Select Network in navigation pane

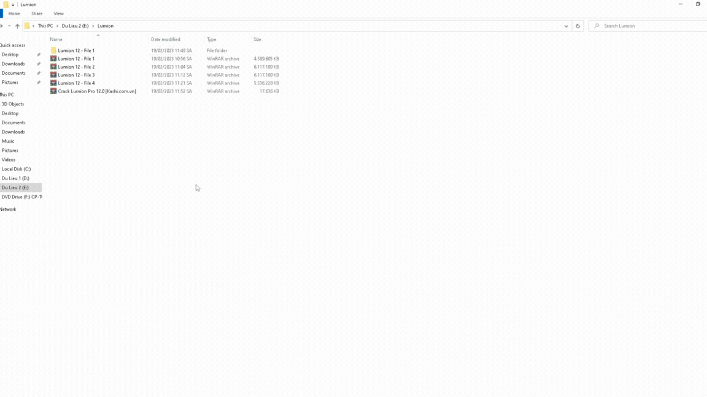pyautogui.click(x=7, y=210)
